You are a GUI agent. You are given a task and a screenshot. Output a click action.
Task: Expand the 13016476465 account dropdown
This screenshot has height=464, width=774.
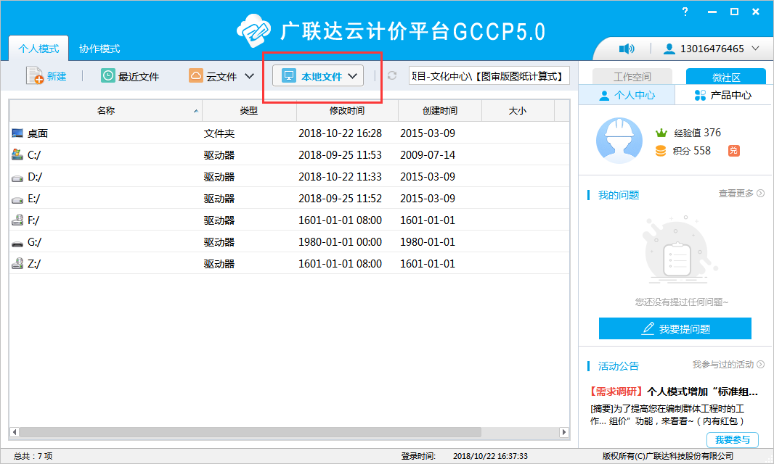(x=755, y=49)
